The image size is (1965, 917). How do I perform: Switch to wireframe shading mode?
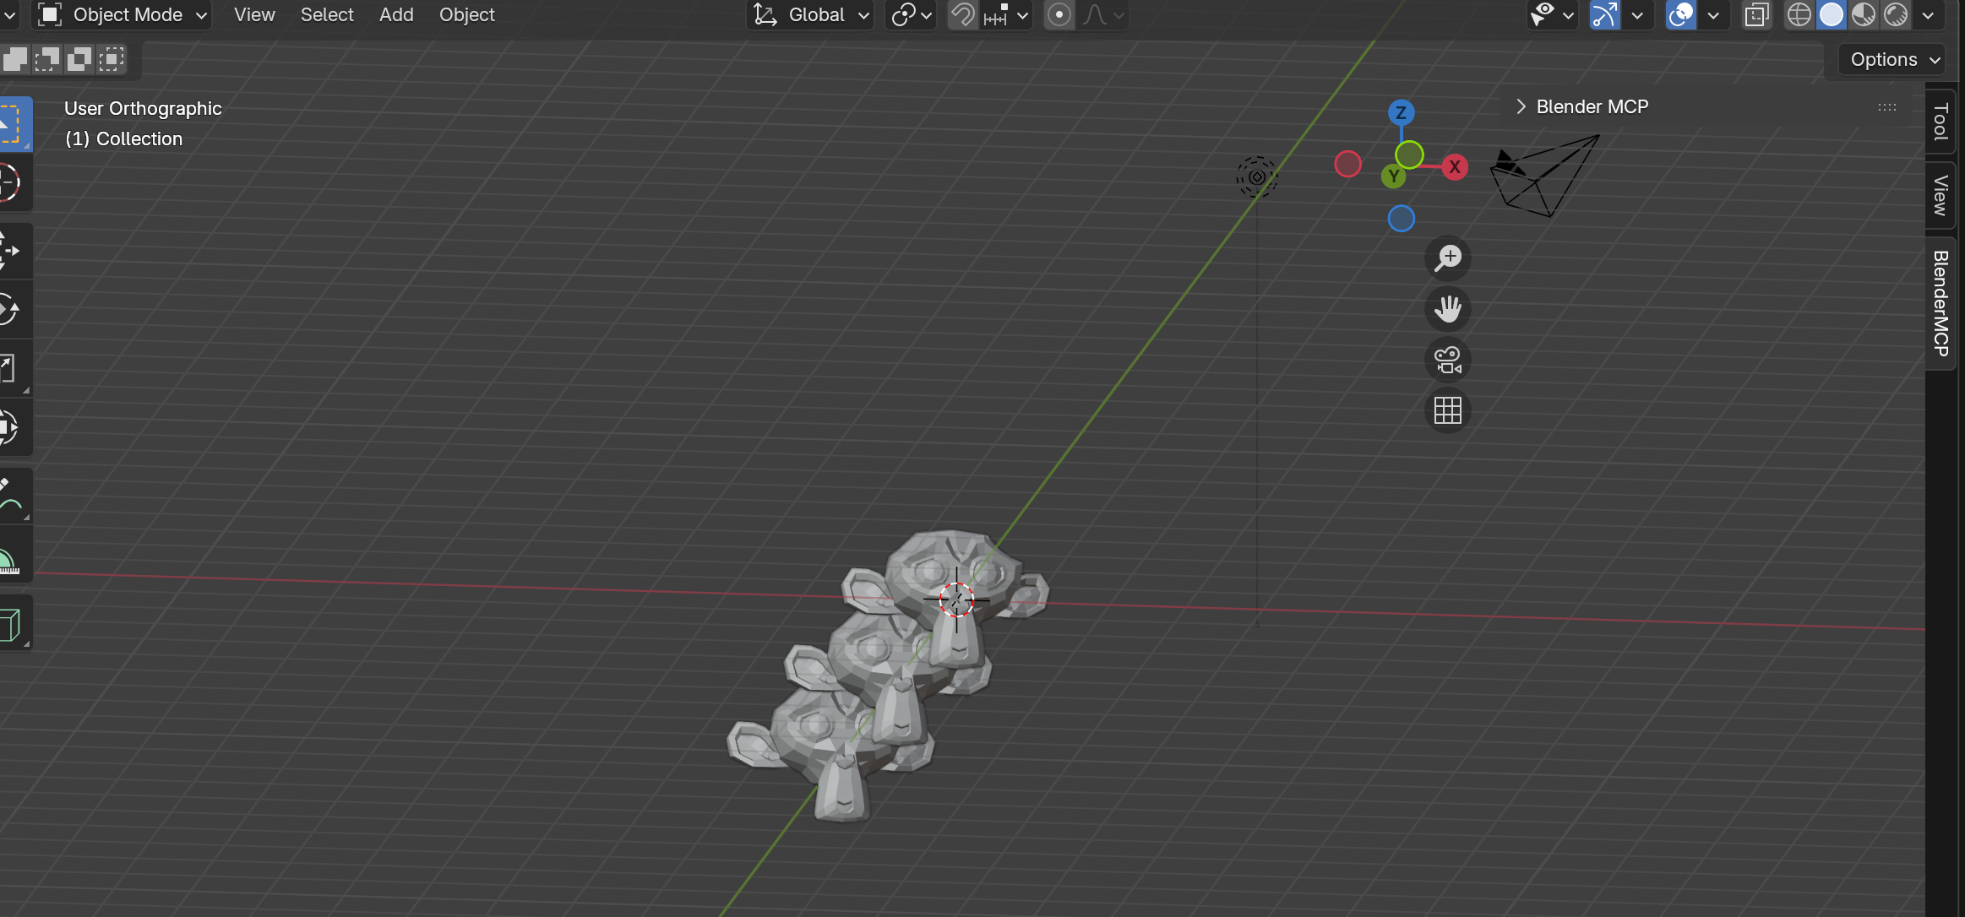pyautogui.click(x=1800, y=15)
